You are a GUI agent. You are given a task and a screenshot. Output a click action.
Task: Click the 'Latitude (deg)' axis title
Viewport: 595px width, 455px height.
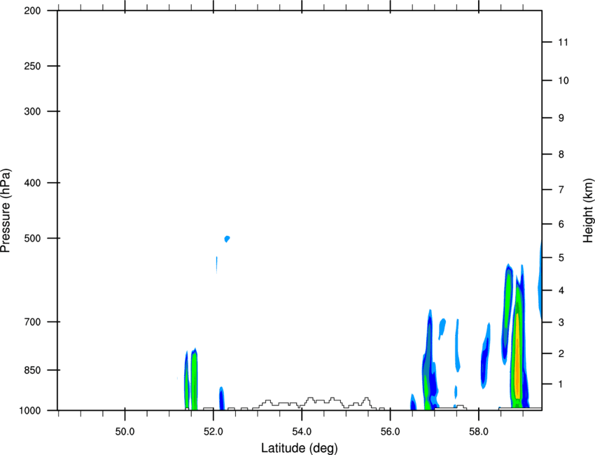point(299,448)
